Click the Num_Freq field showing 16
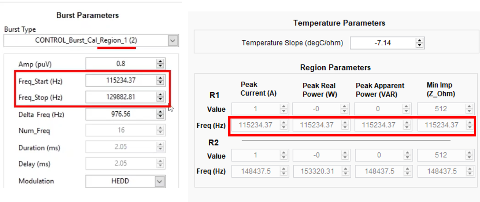This screenshot has width=480, height=202. pyautogui.click(x=121, y=131)
